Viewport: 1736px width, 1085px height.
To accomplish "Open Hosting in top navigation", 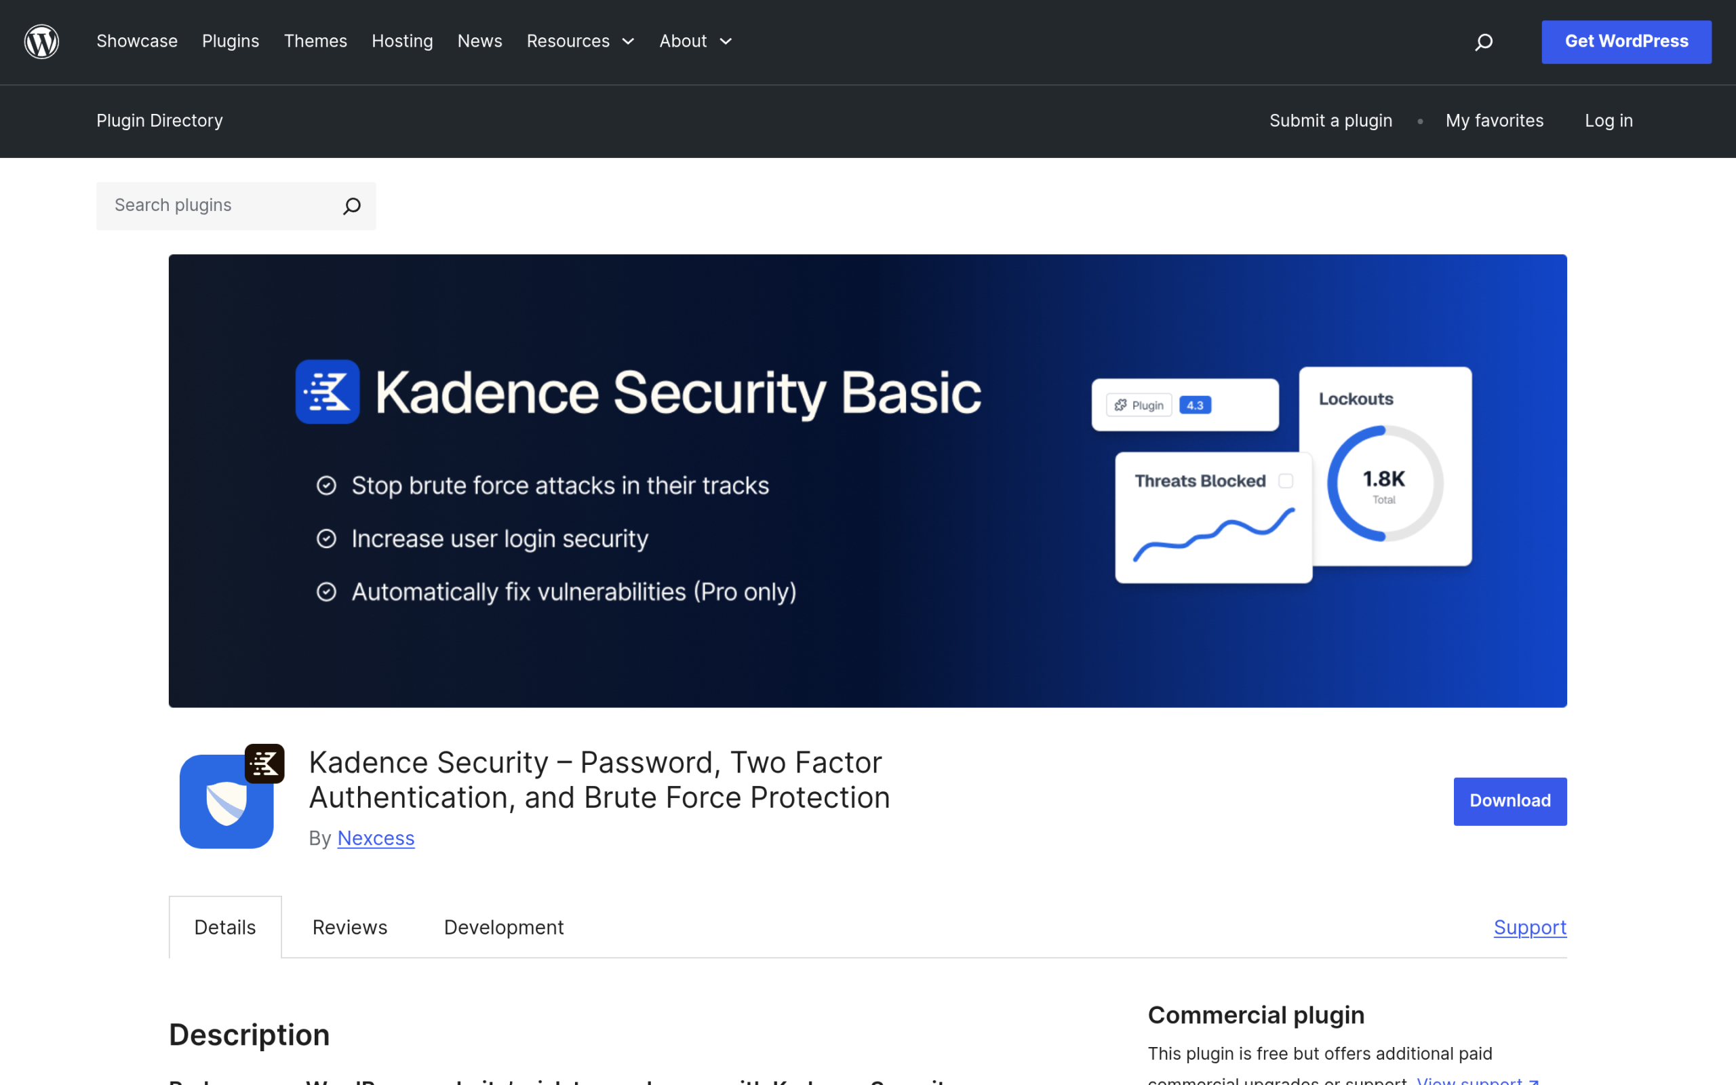I will [402, 41].
